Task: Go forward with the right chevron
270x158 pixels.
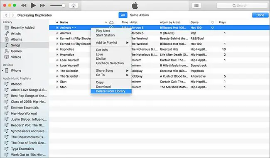Action: (x=12, y=15)
